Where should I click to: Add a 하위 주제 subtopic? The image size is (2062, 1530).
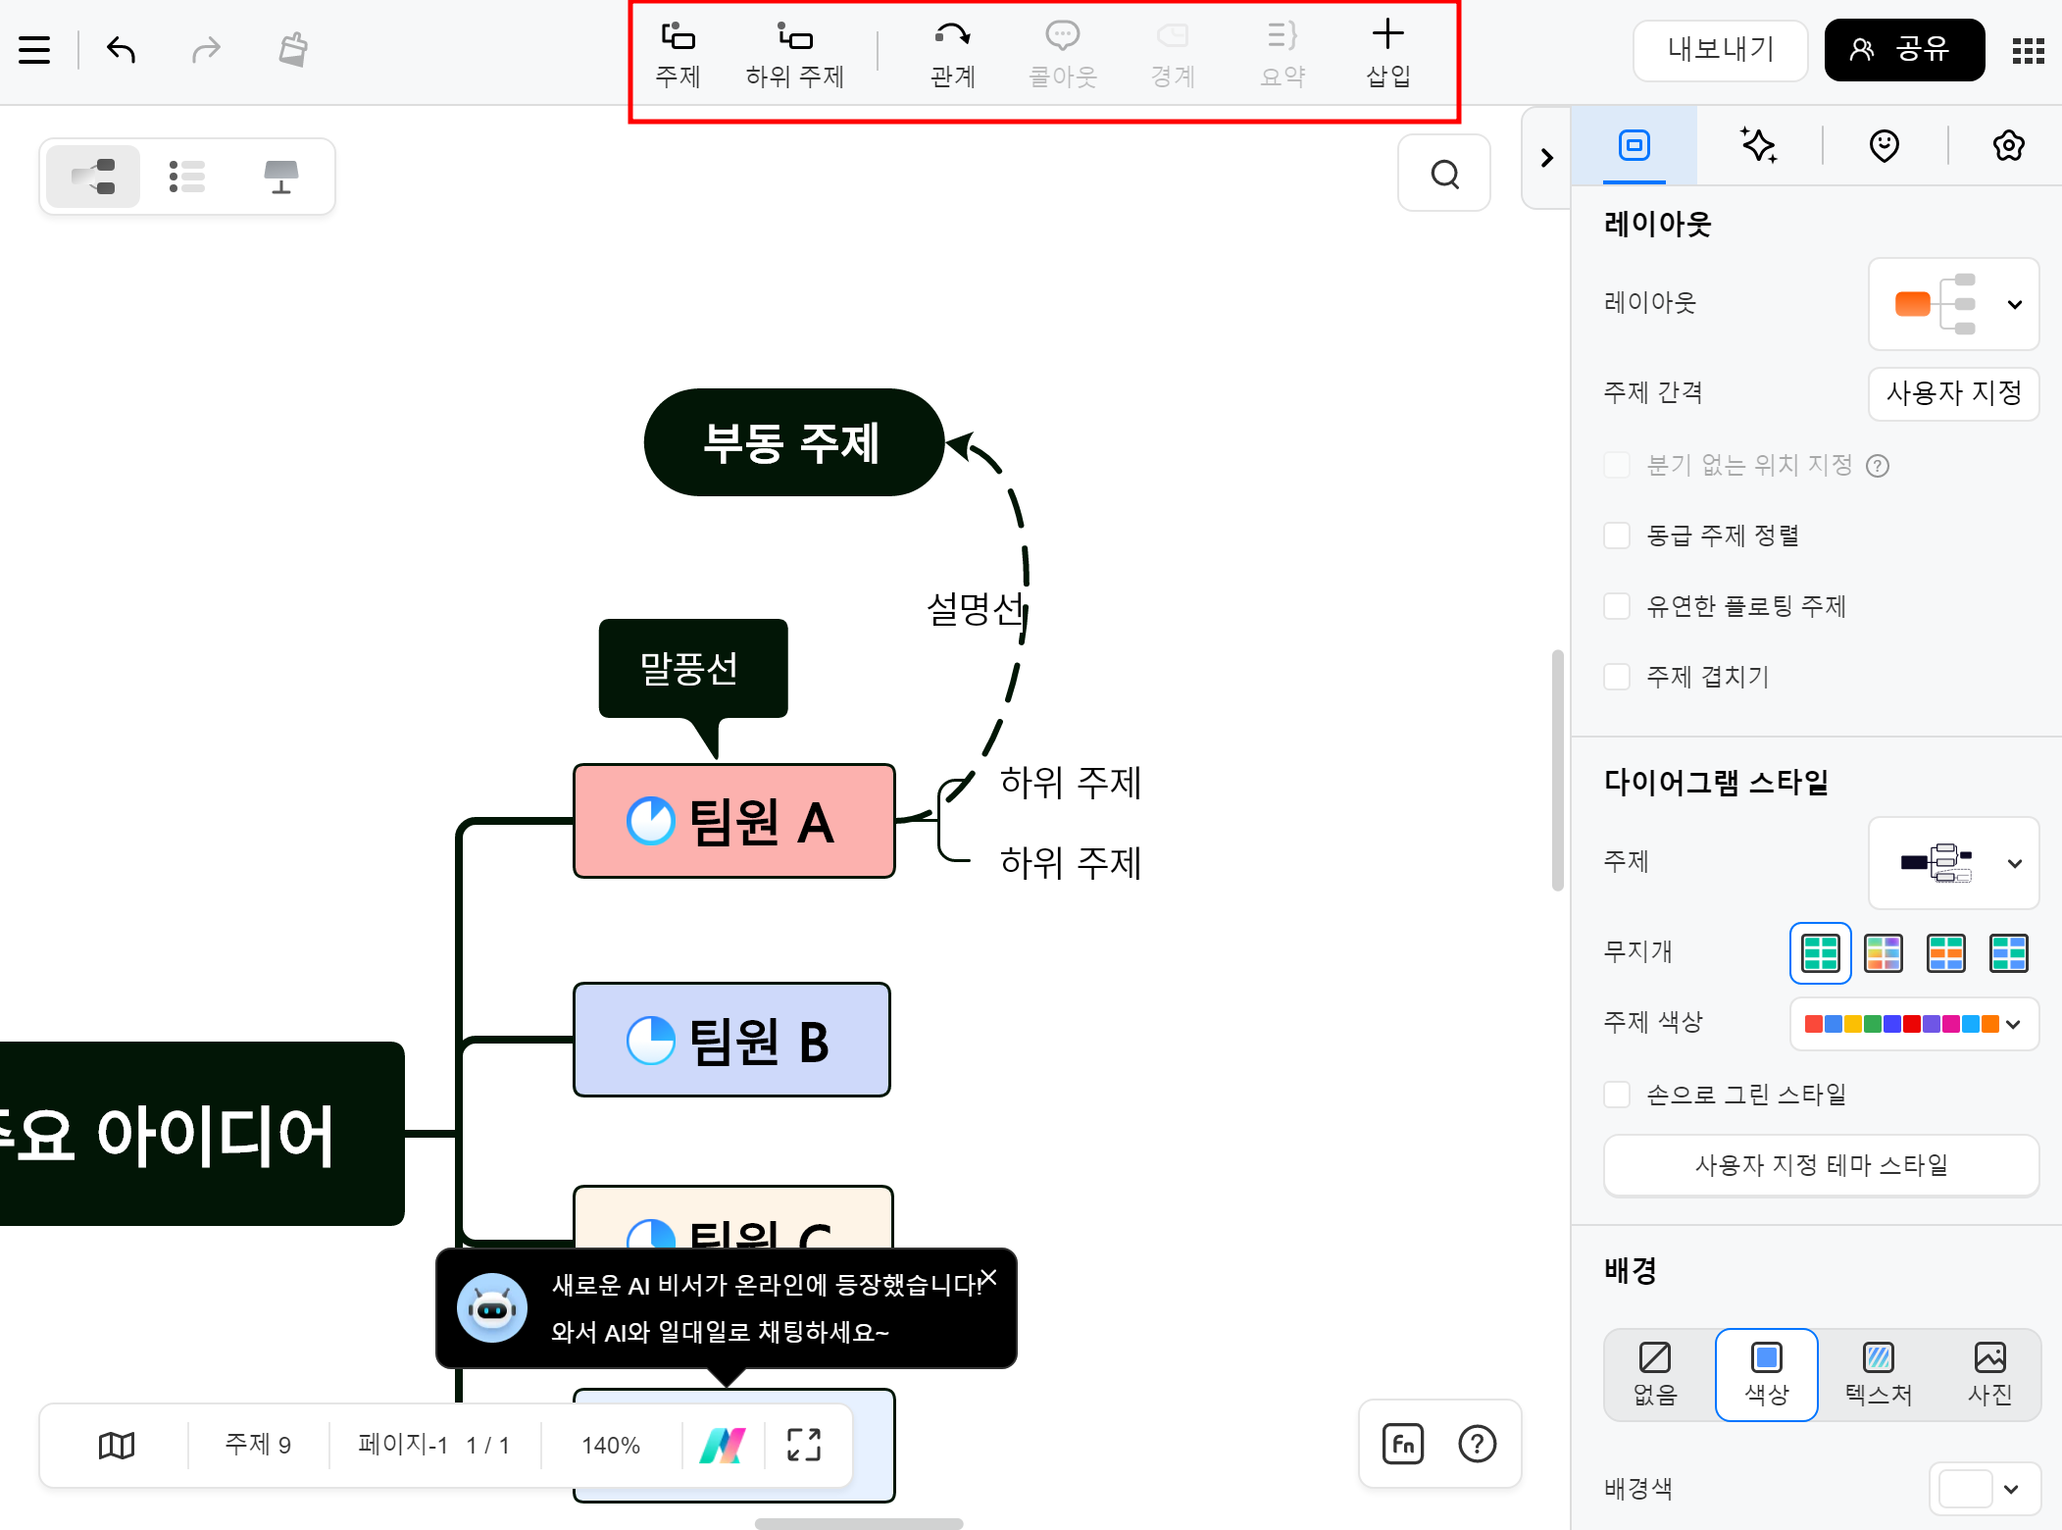(795, 55)
